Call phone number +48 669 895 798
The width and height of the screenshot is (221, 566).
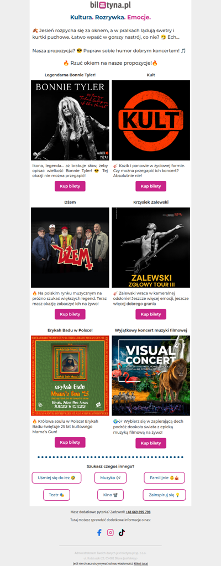(x=138, y=512)
